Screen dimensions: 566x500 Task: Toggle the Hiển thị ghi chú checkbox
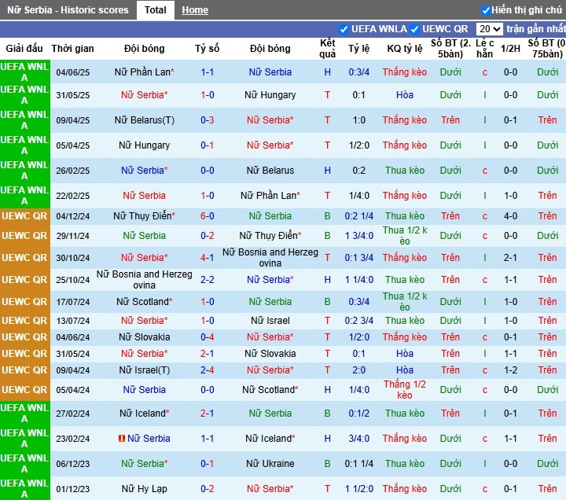click(486, 10)
